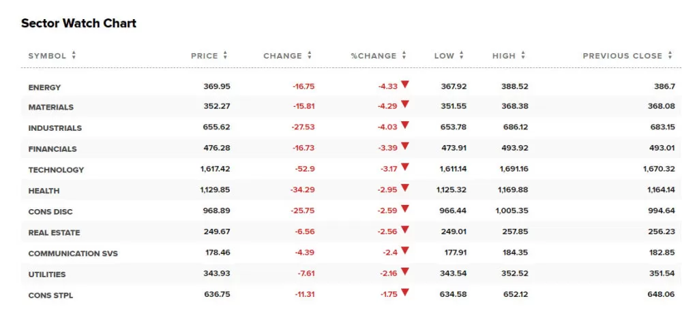
Task: Click the LOW column sort arrows
Action: click(462, 55)
